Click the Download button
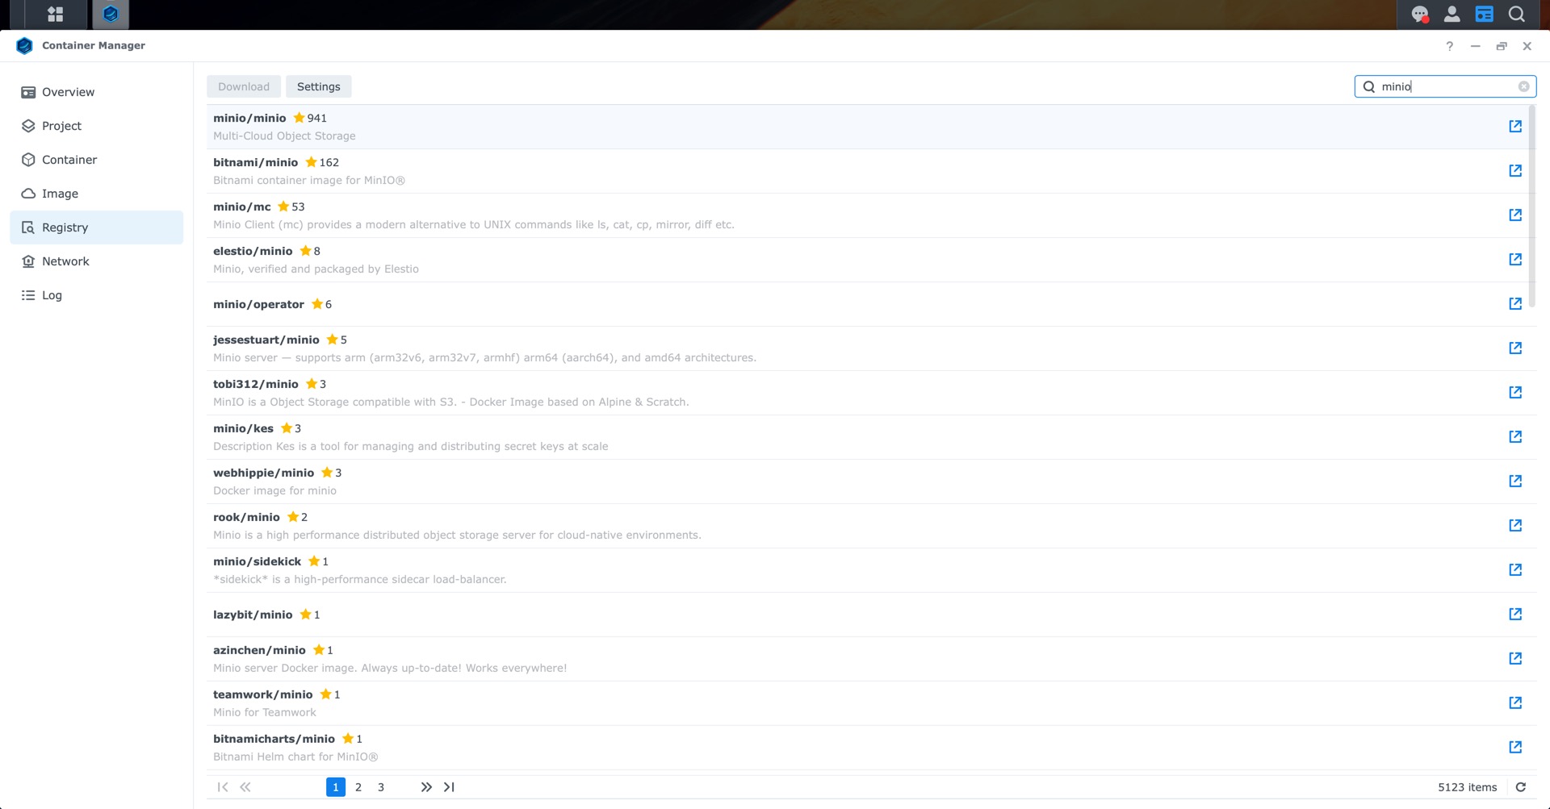 pos(244,86)
